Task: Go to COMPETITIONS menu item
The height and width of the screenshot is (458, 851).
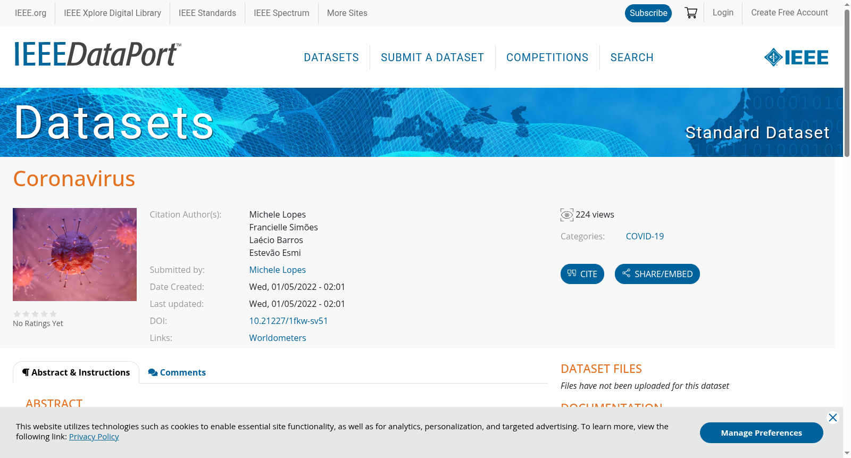Action: (547, 57)
